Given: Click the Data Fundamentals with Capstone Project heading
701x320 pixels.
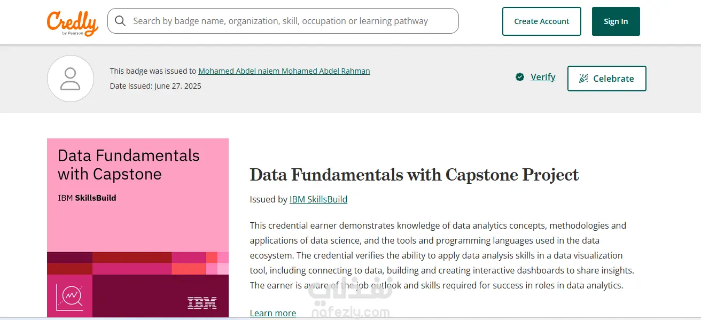Looking at the screenshot, I should [x=414, y=175].
